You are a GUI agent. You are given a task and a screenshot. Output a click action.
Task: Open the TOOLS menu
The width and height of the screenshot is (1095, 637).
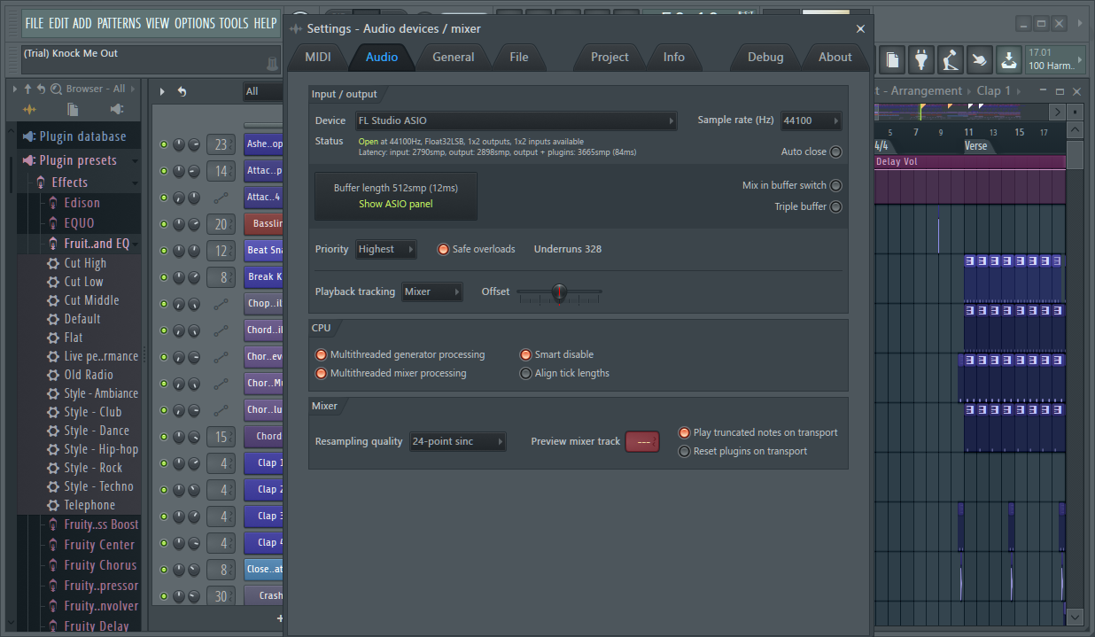pos(234,23)
